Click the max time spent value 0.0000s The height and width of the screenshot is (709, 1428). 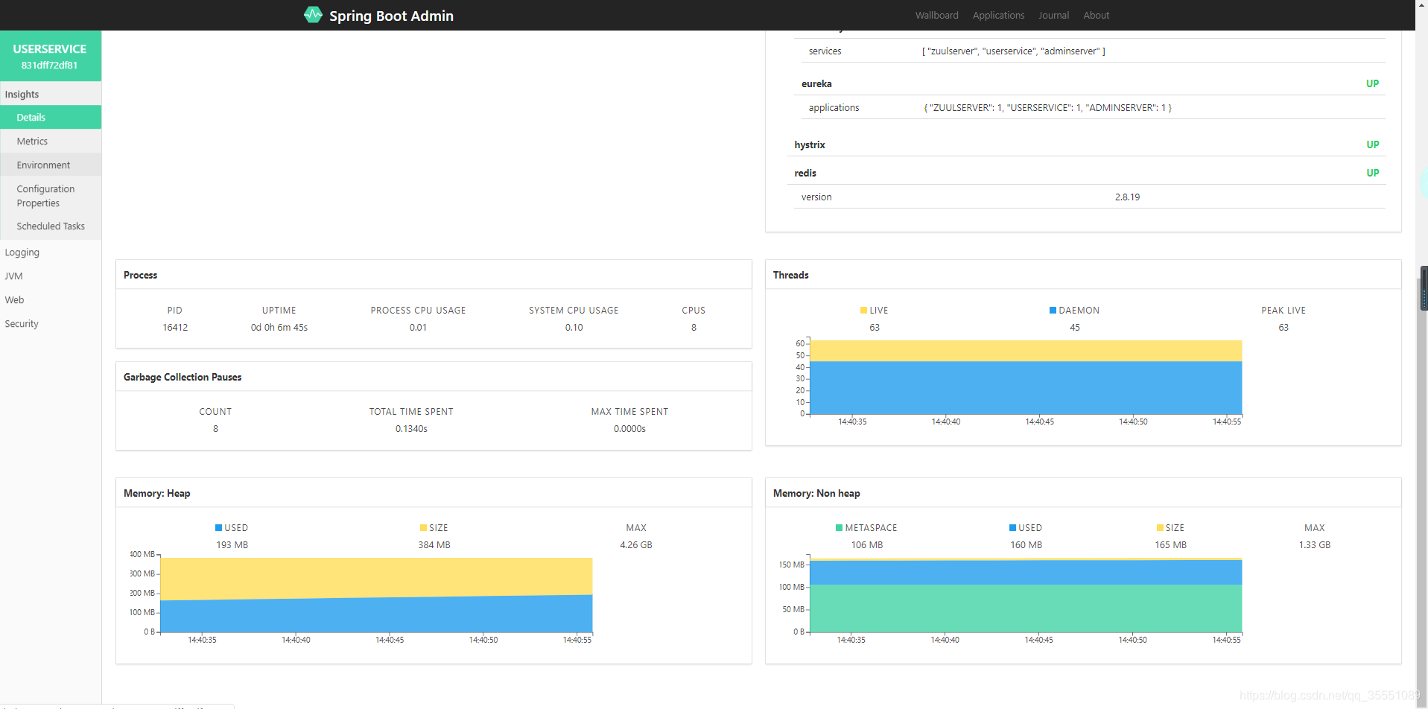point(629,429)
